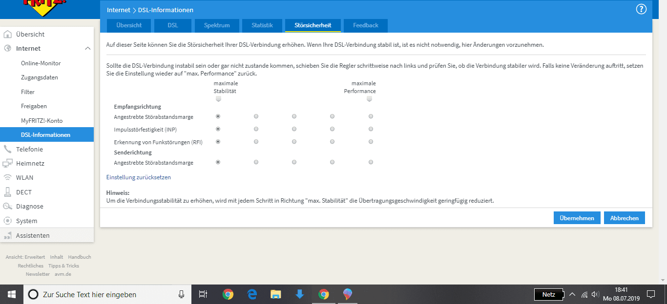Select middle option for Impulsstörfestigkeit (INP)
The width and height of the screenshot is (667, 304).
click(294, 129)
